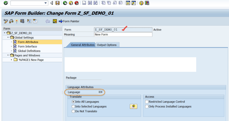
Task: Click the Meaning field containing New Form
Action: [x=123, y=35]
